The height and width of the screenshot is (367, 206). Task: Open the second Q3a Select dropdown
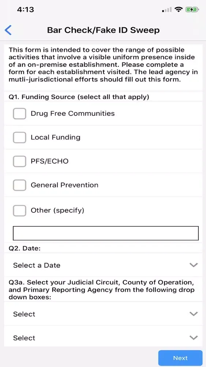[103, 338]
